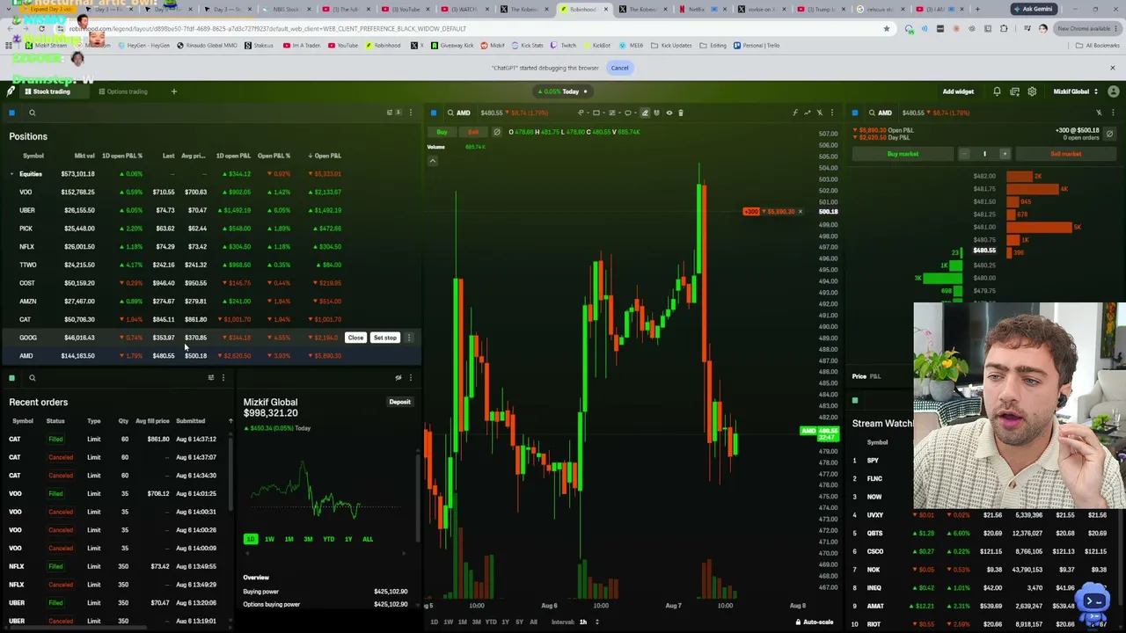The height and width of the screenshot is (633, 1126).
Task: Select the P&L tab in order book
Action: click(875, 376)
